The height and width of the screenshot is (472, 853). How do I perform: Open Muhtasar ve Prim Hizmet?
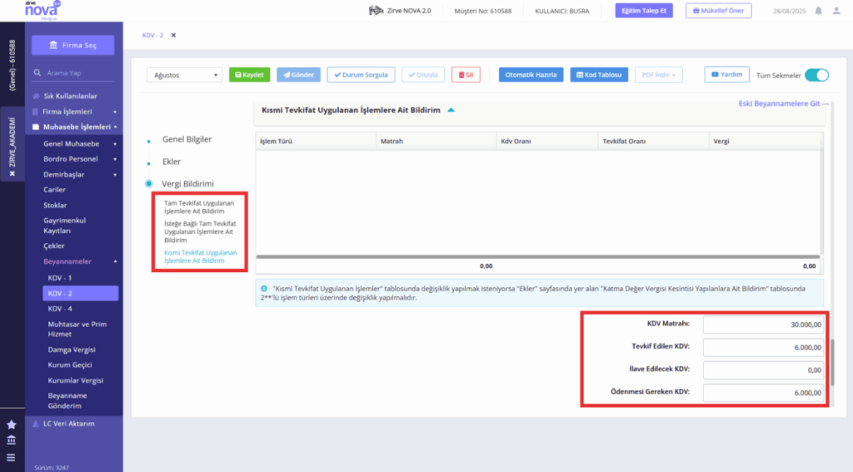point(77,329)
